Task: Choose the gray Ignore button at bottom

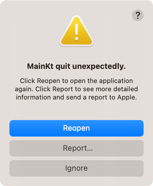Action: [76, 168]
